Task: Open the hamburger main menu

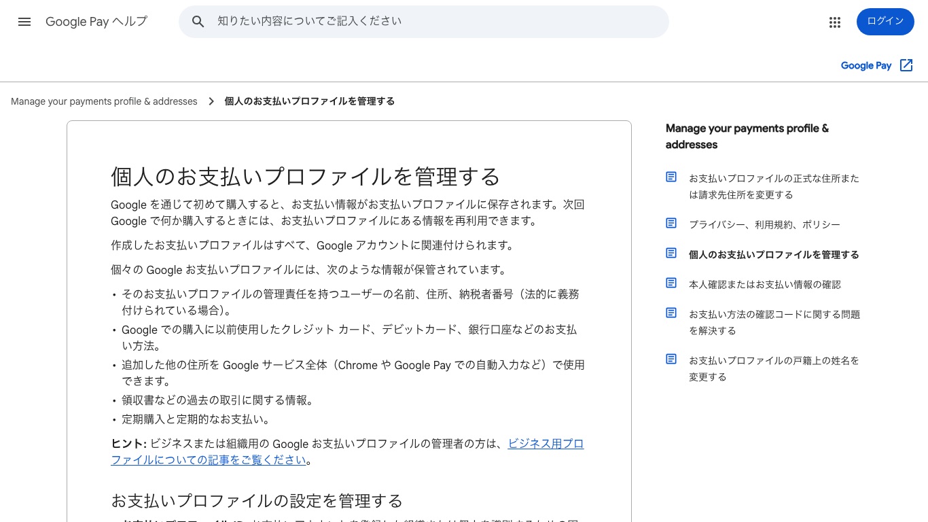Action: pyautogui.click(x=24, y=22)
